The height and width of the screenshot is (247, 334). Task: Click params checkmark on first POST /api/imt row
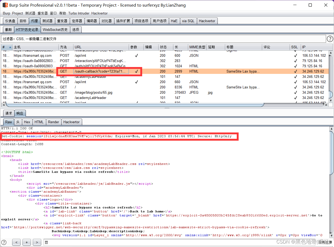(136, 55)
